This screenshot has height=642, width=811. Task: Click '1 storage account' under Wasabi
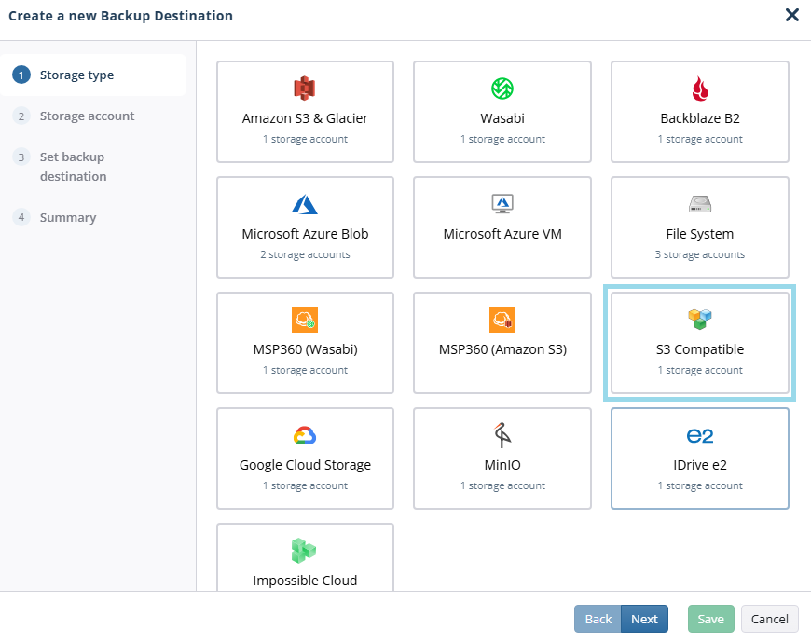[x=502, y=139]
